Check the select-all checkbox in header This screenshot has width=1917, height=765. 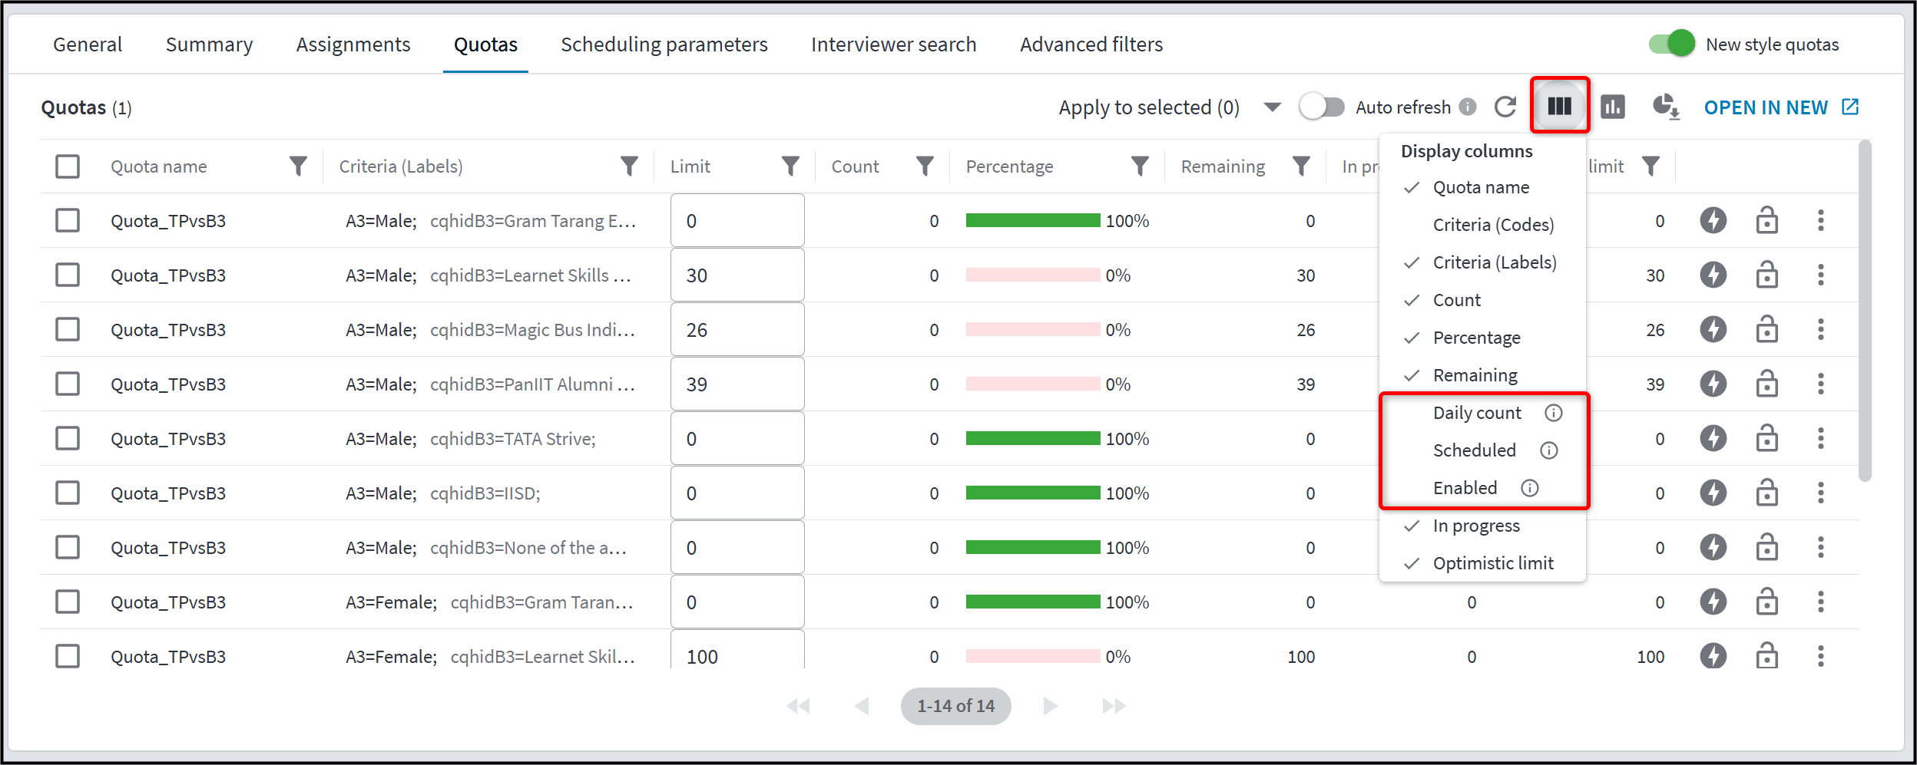[x=68, y=167]
